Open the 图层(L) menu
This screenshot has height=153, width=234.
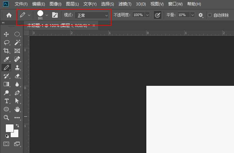click(73, 4)
